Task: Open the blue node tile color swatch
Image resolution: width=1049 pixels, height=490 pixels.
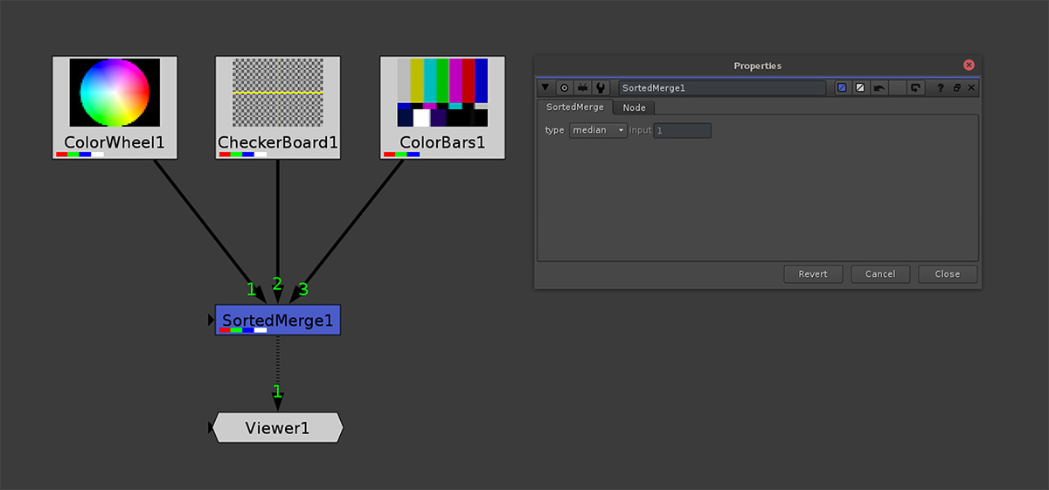Action: pyautogui.click(x=842, y=88)
